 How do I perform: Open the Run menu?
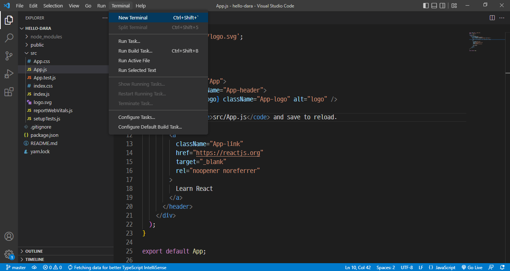[101, 6]
